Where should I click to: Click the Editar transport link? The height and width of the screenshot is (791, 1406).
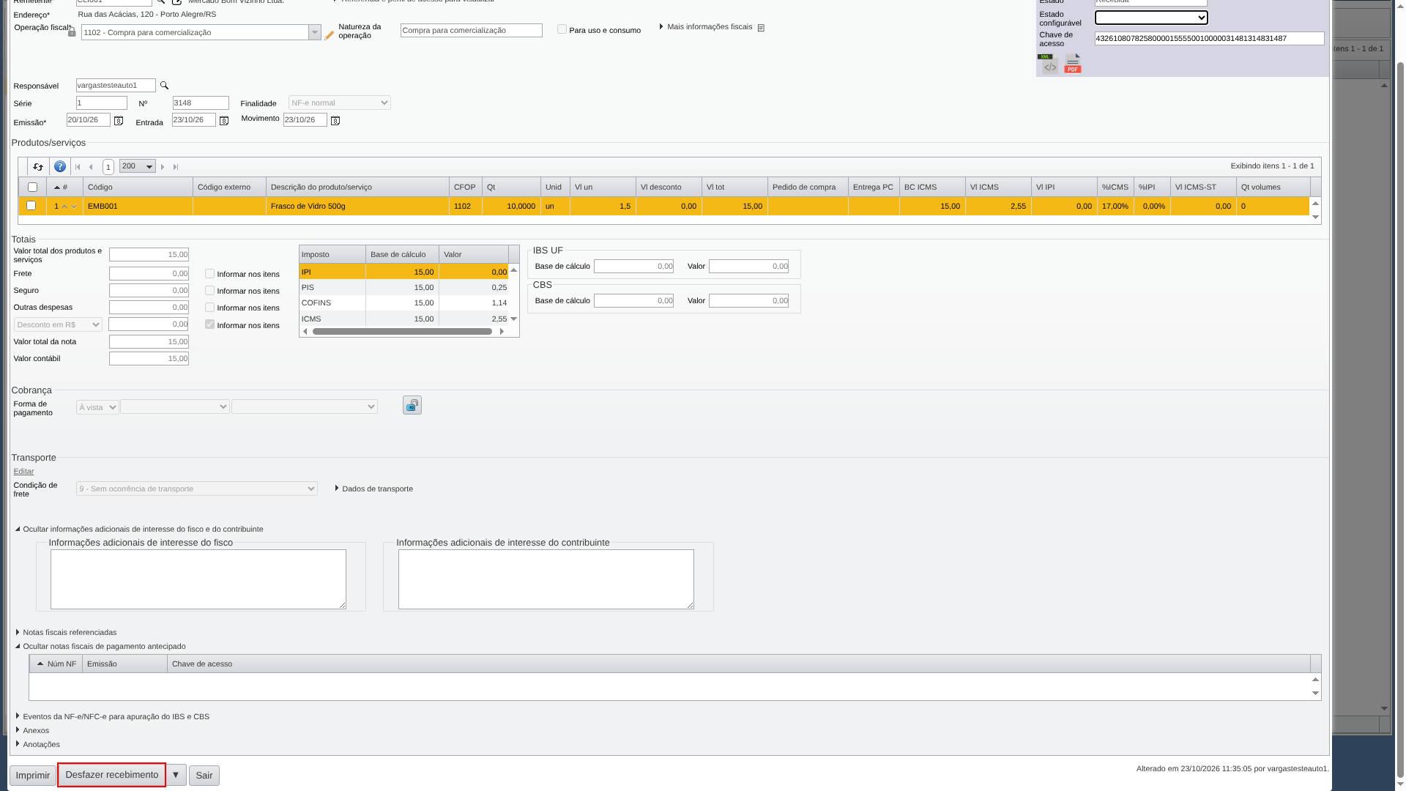point(23,472)
